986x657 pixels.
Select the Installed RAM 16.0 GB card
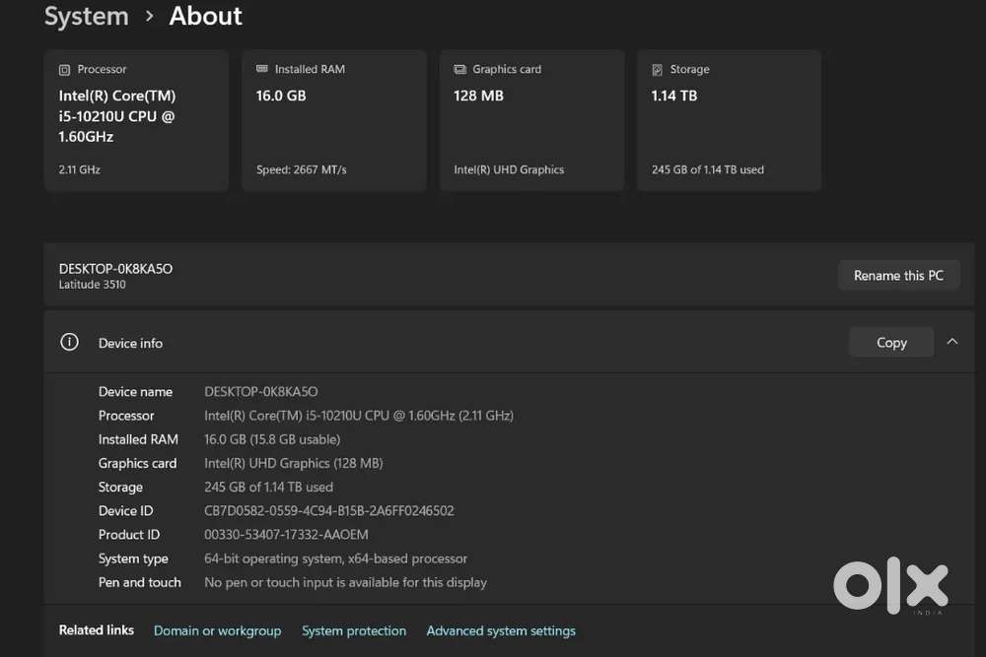coord(334,120)
